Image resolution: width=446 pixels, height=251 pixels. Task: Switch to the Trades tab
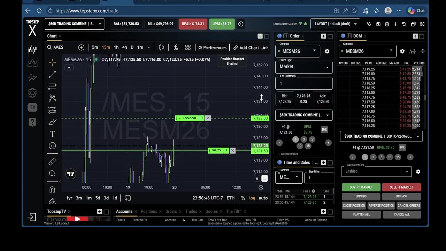coord(191,211)
